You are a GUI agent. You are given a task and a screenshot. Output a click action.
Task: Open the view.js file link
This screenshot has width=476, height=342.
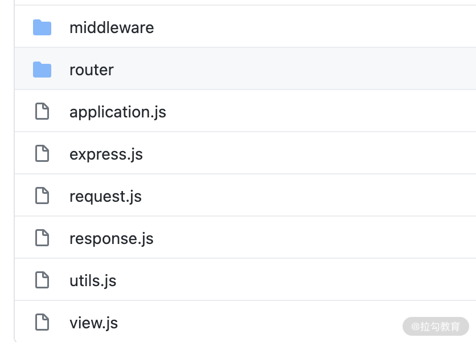[x=93, y=323]
